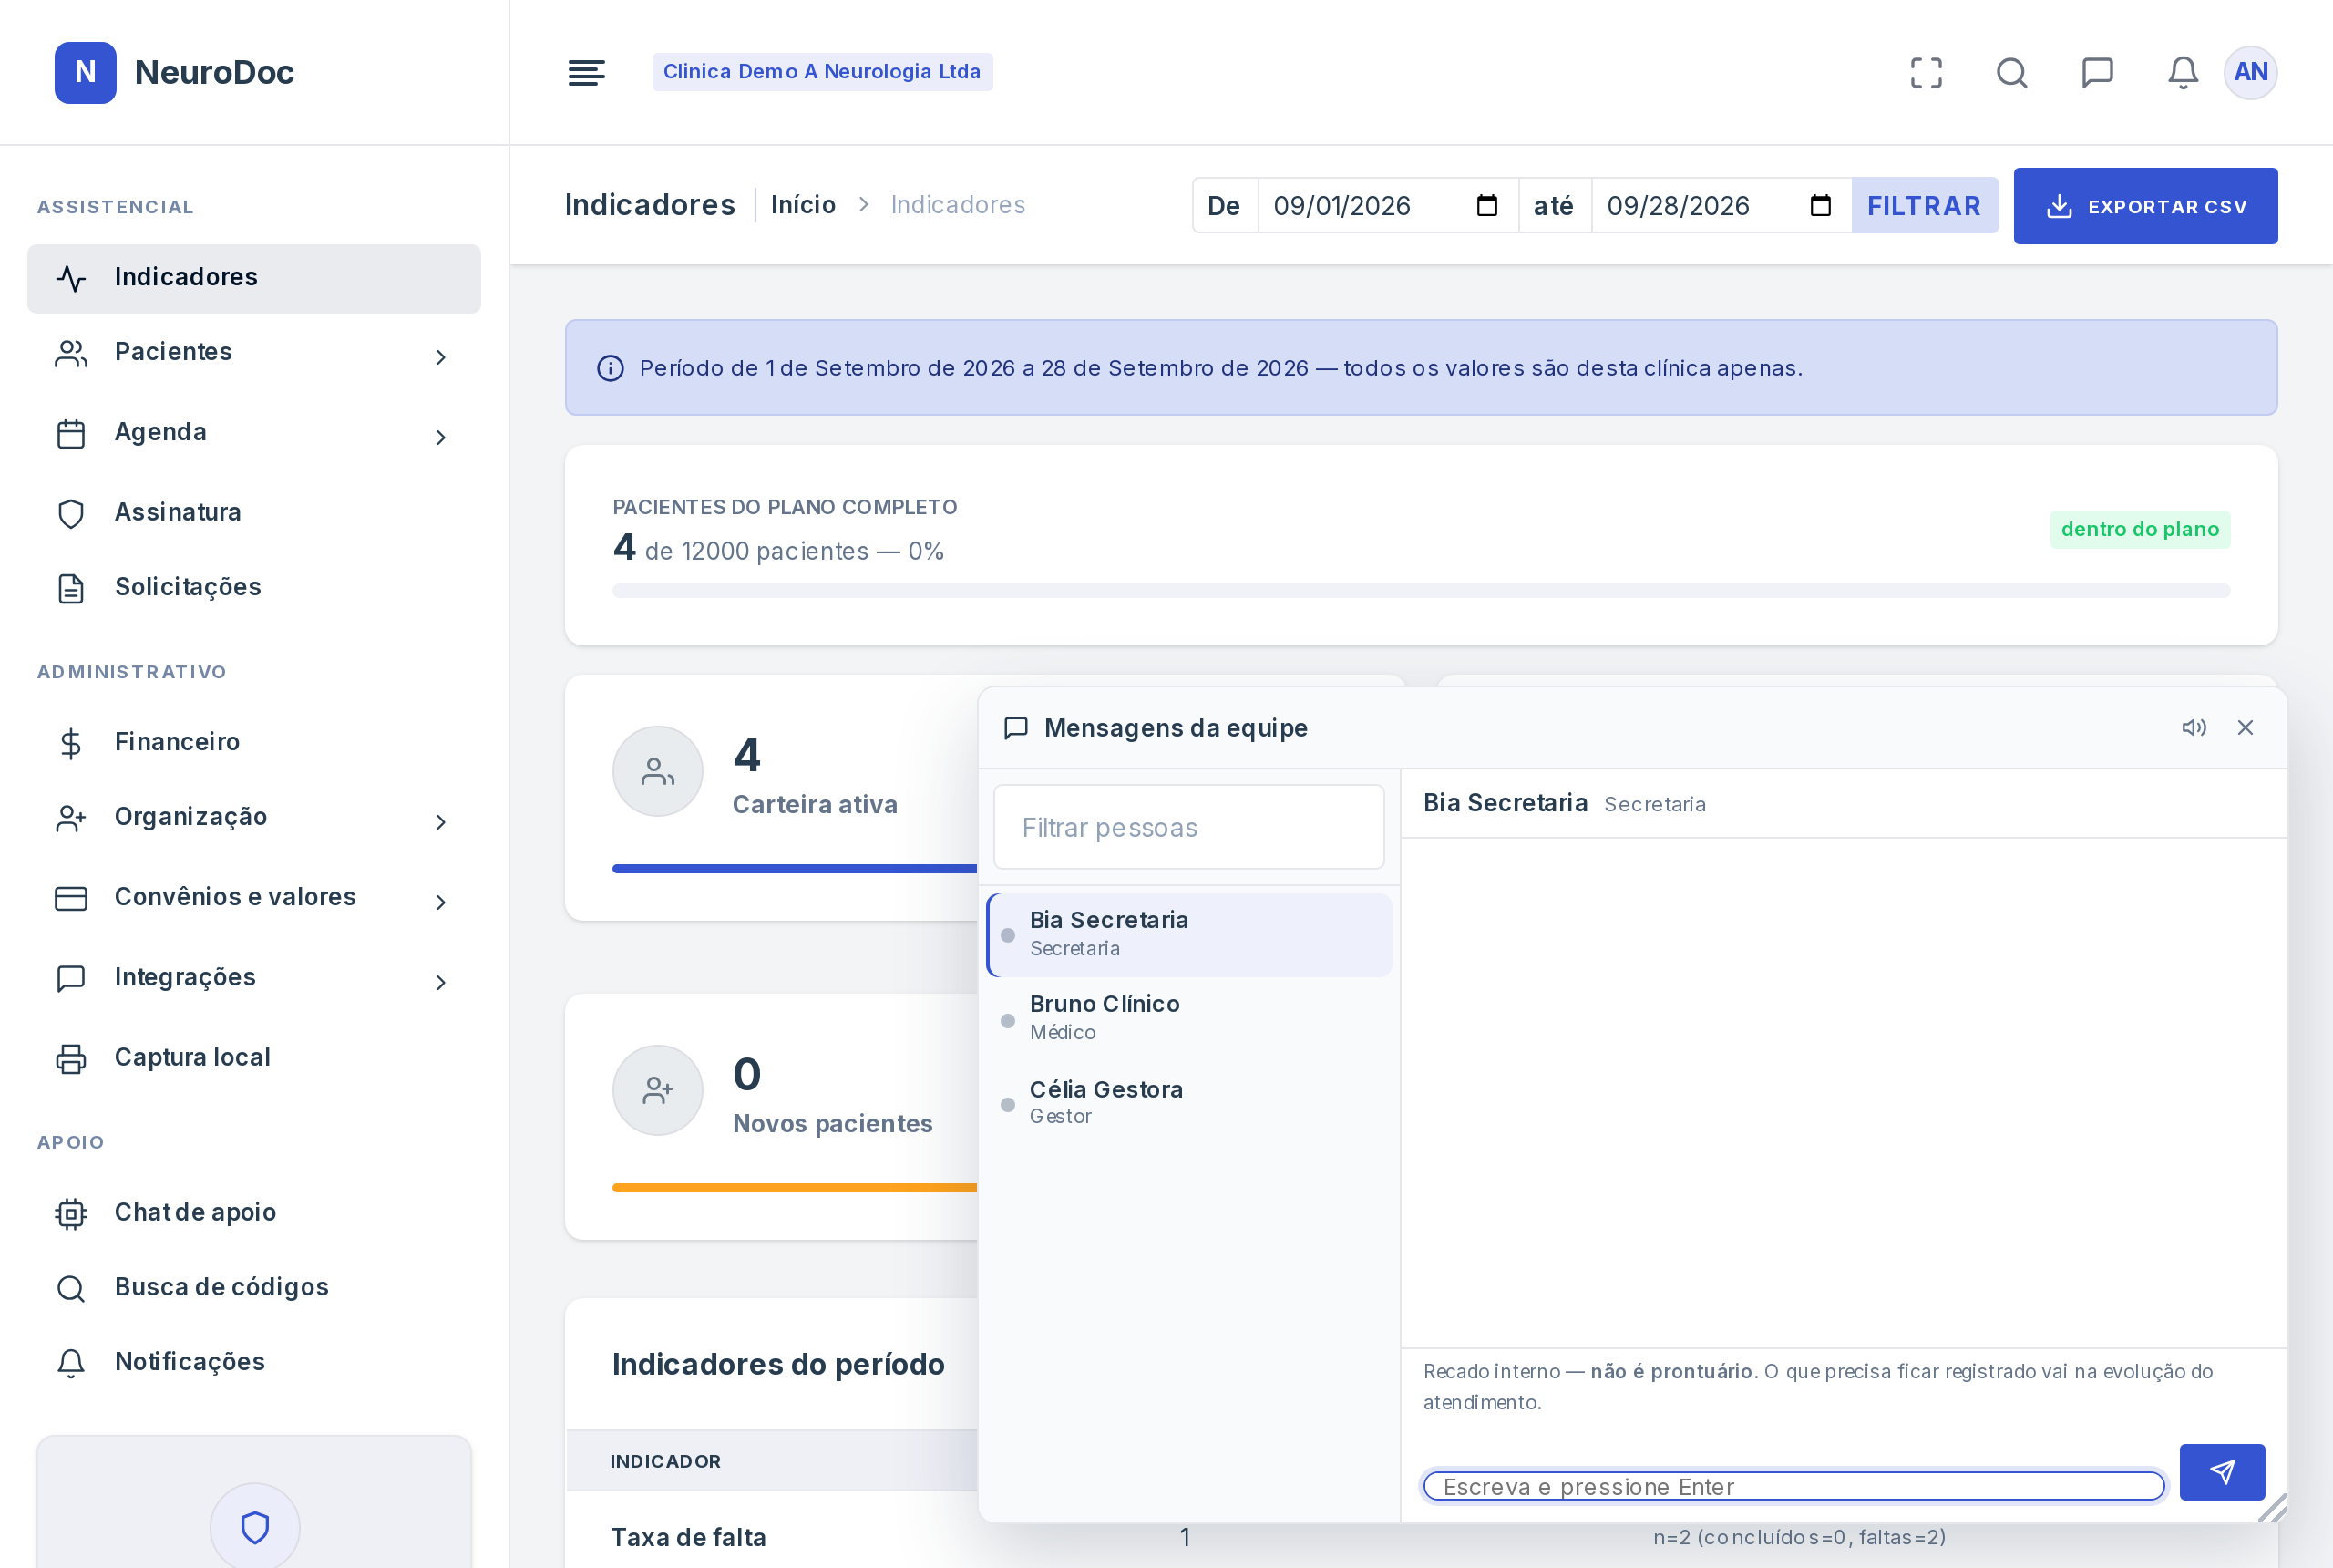Click info icon in period banner
This screenshot has height=1568, width=2333.
[611, 368]
